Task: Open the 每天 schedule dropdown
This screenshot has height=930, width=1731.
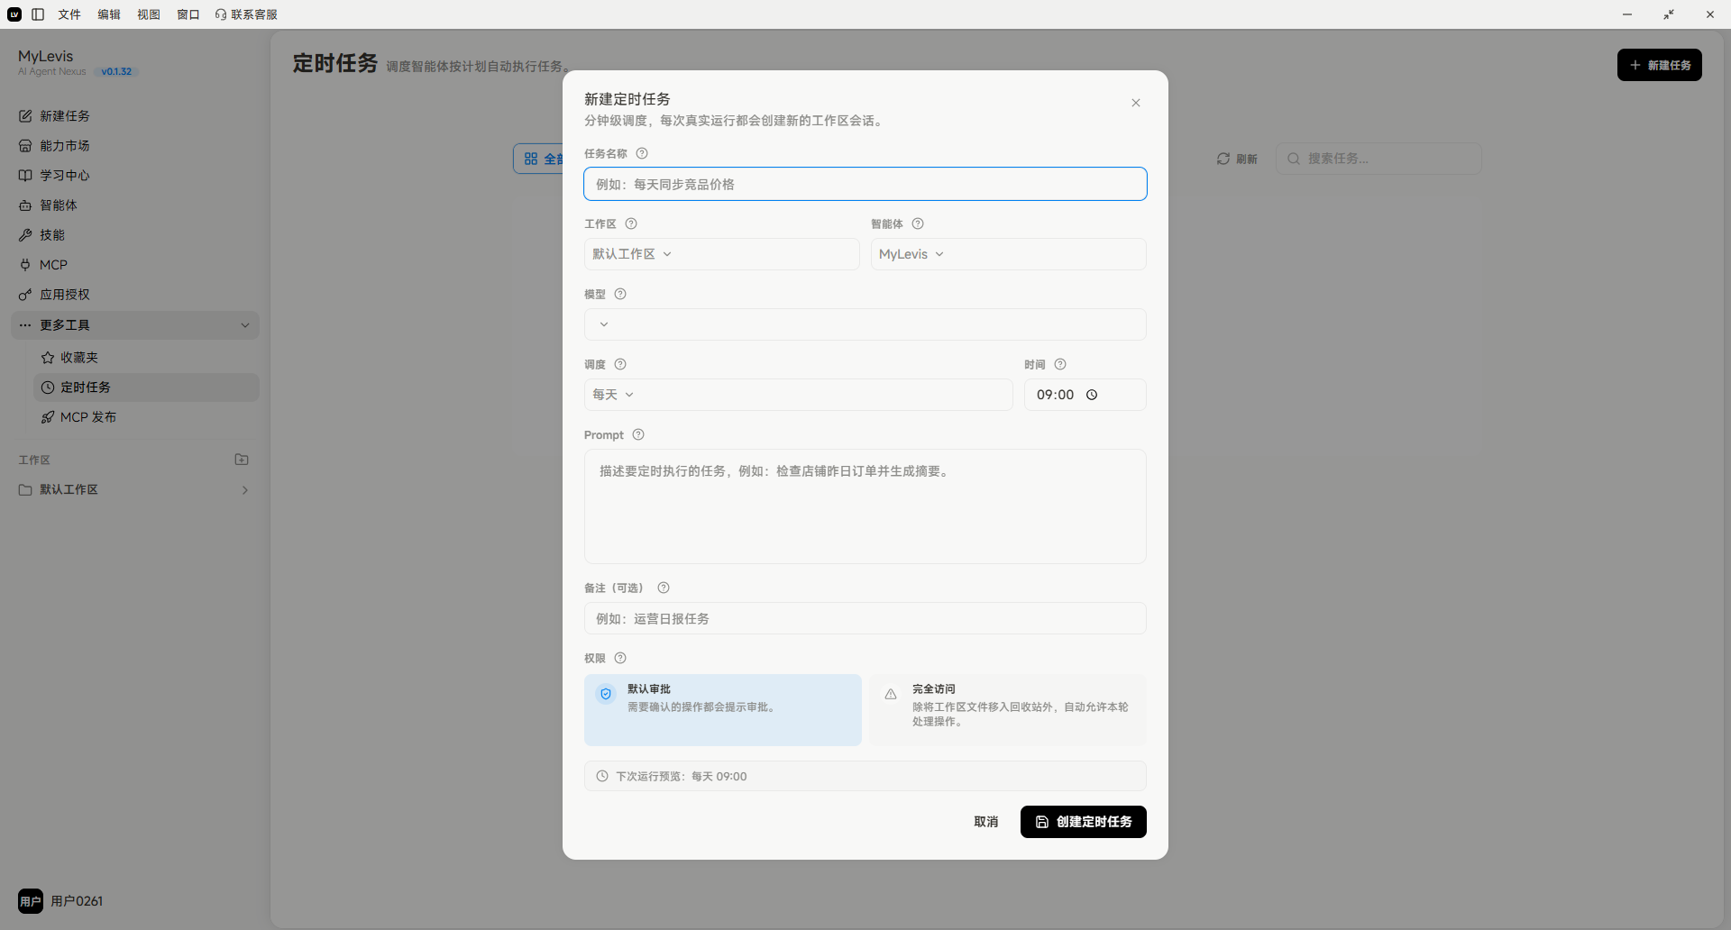Action: [x=798, y=395]
